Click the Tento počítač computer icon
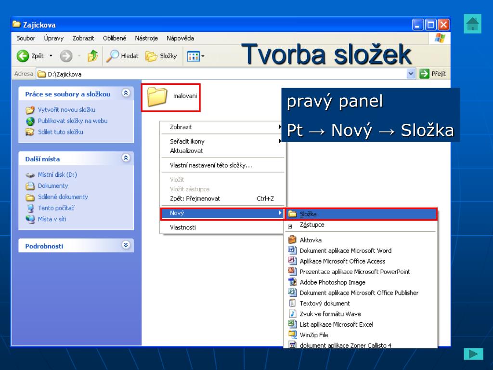Image resolution: width=493 pixels, height=370 pixels. pyautogui.click(x=30, y=208)
